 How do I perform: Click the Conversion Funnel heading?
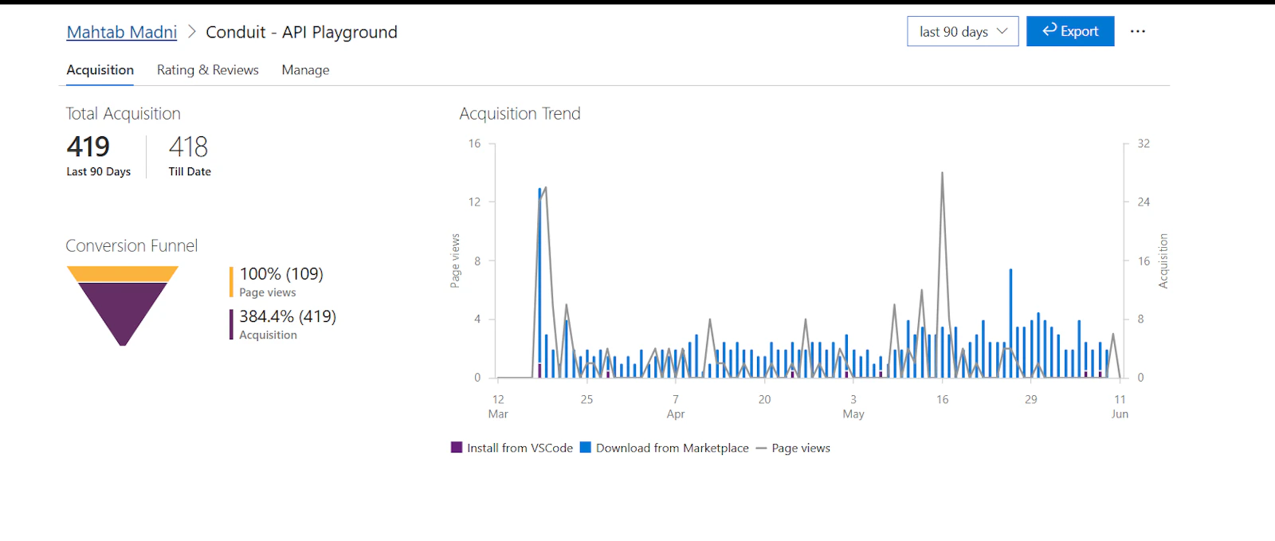131,245
